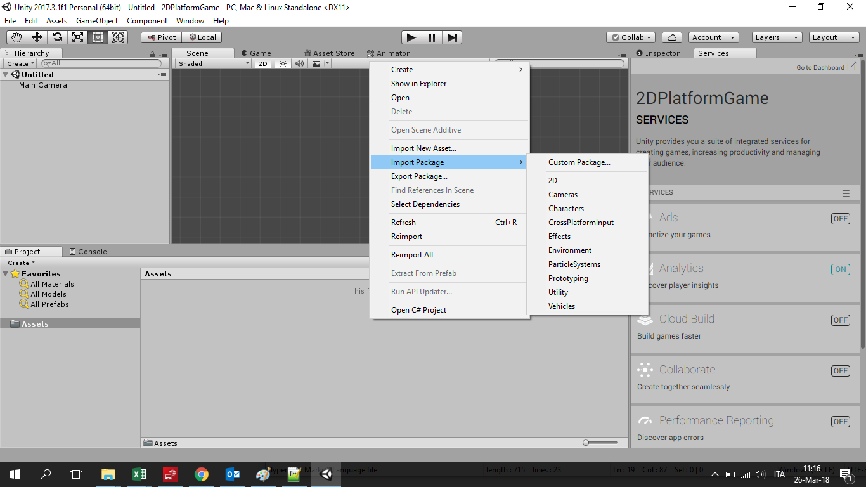
Task: Toggle Analytics service ON switch
Action: pos(840,269)
